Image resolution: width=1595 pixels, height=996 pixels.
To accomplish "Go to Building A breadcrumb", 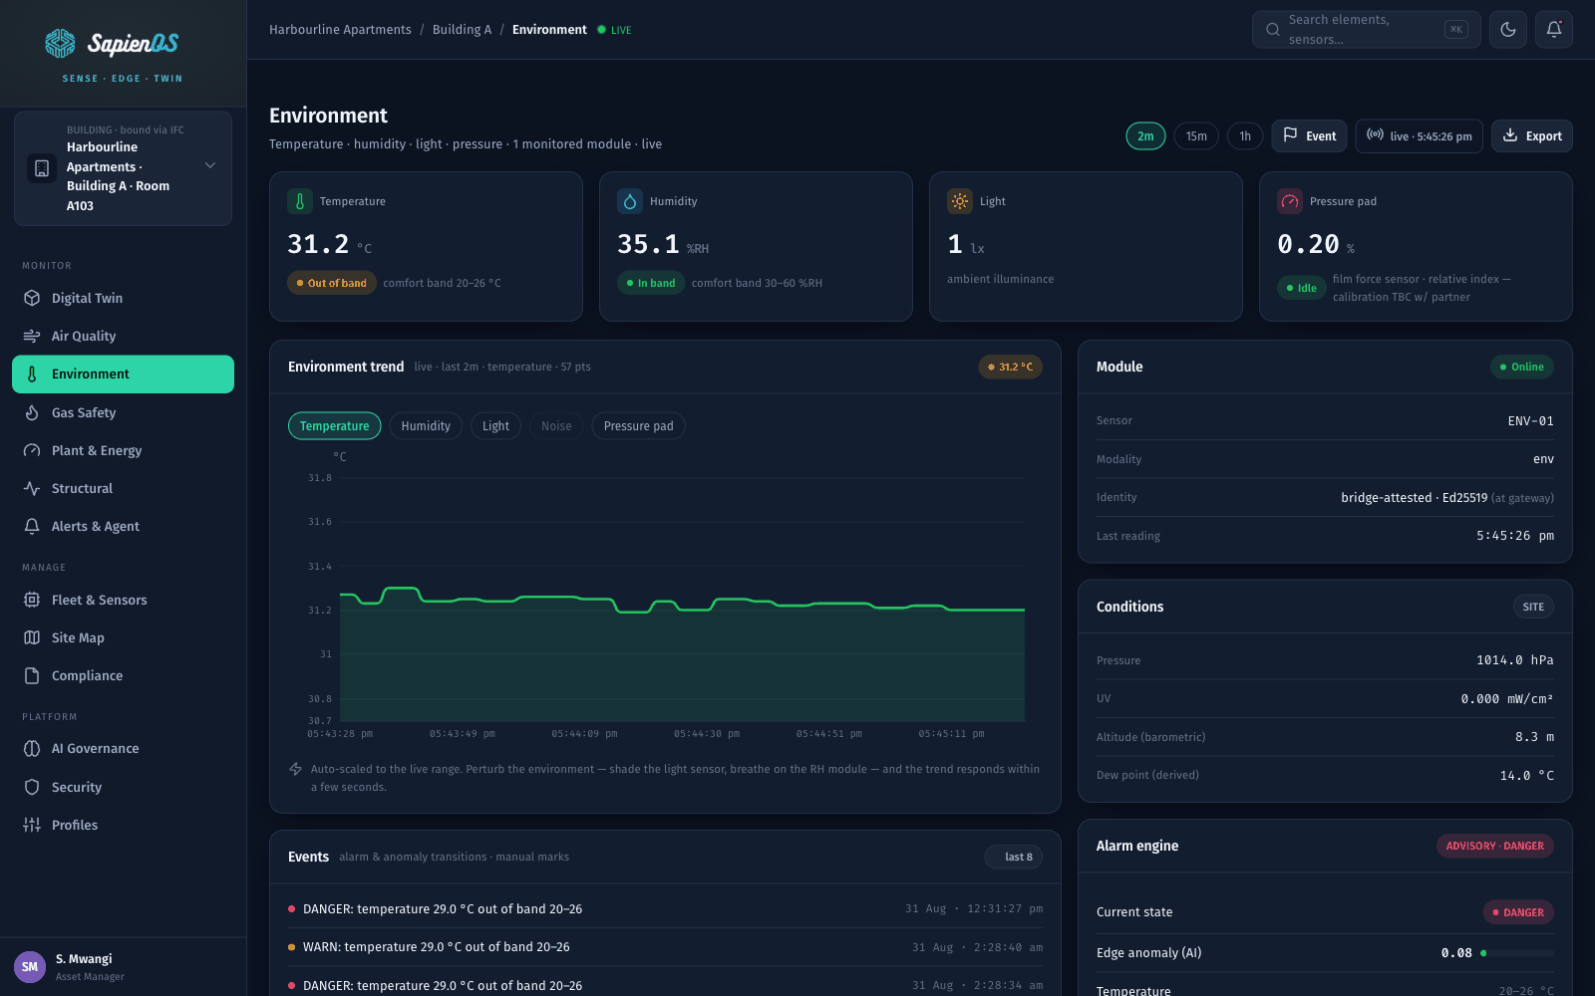I will [462, 30].
